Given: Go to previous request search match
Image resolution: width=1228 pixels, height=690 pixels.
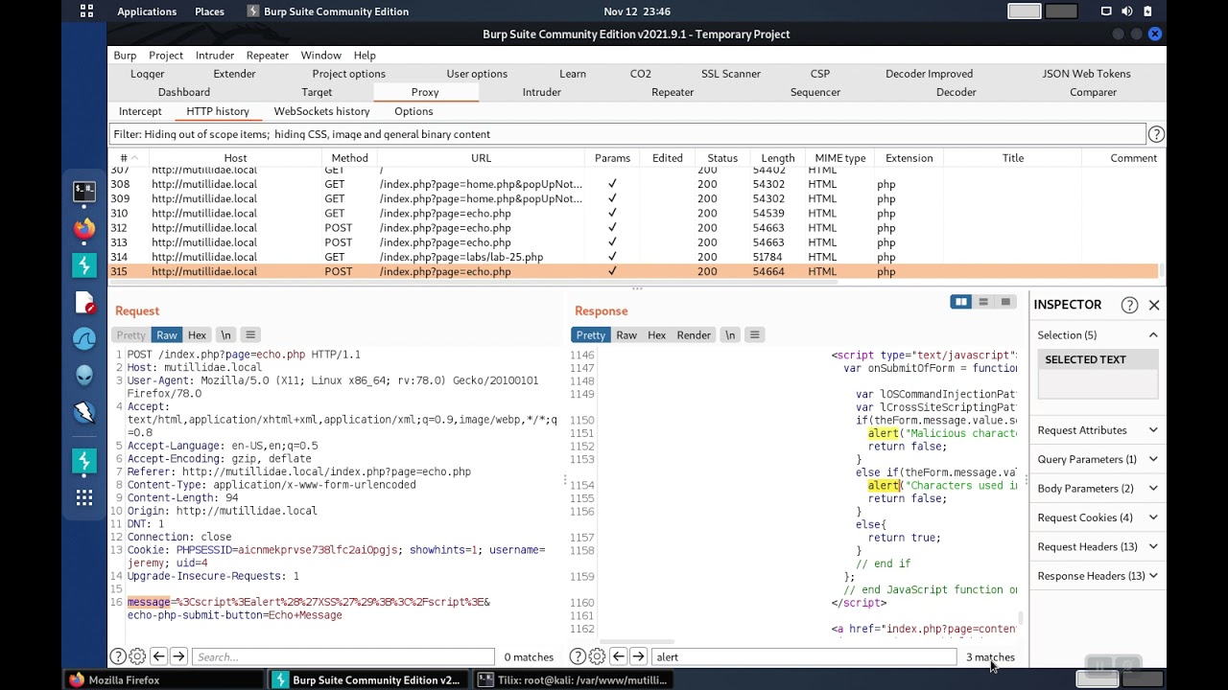Looking at the screenshot, I should click(158, 656).
